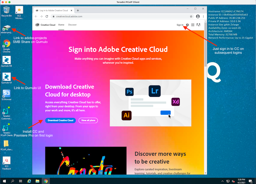Click the Create artwork video thumbnail

[x=86, y=161]
